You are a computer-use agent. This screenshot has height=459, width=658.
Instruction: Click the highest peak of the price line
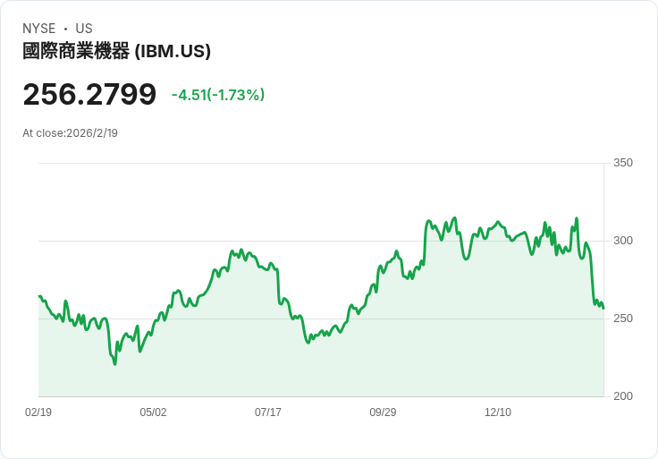577,218
